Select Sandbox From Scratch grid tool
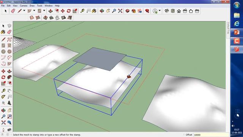This screenshot has height=137, width=243. click(x=38, y=18)
